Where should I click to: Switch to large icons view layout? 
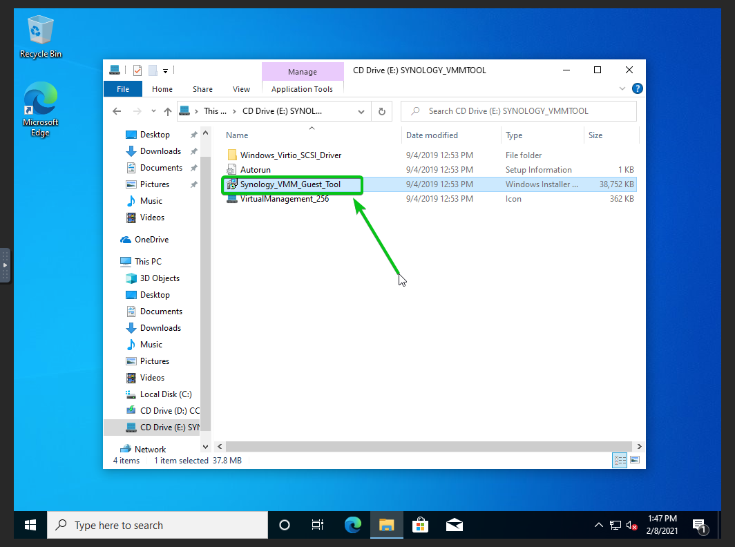(x=635, y=460)
